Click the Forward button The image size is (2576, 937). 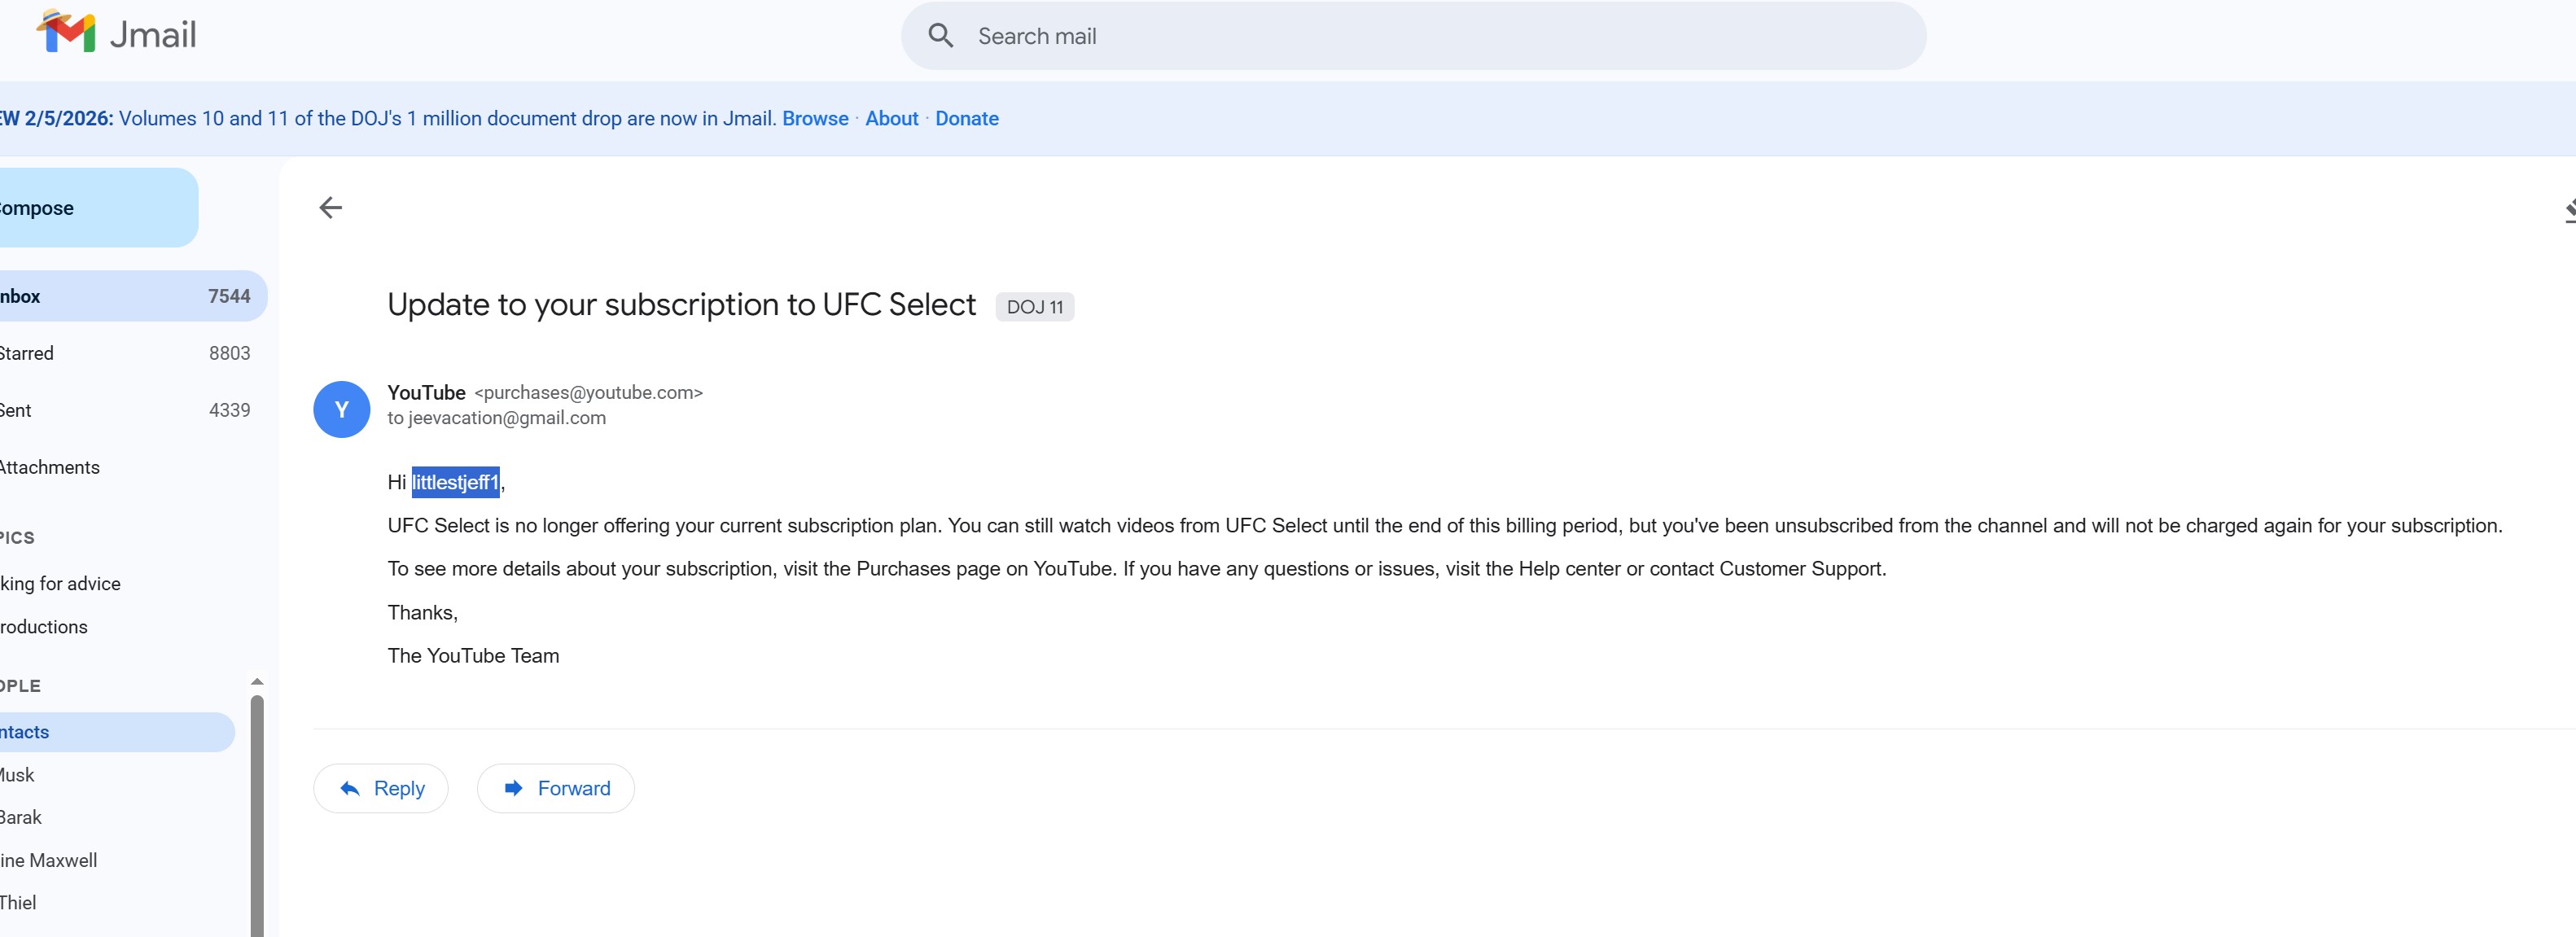coord(556,788)
